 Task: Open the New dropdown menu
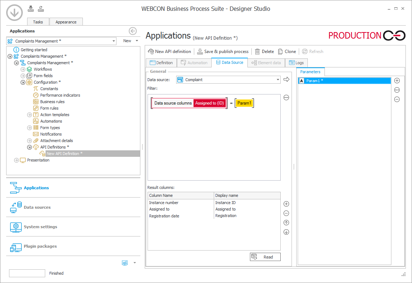coord(131,41)
